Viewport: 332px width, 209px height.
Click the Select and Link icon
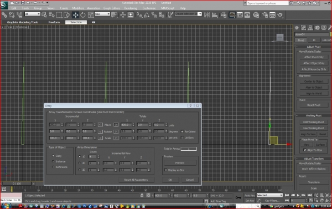click(4, 15)
